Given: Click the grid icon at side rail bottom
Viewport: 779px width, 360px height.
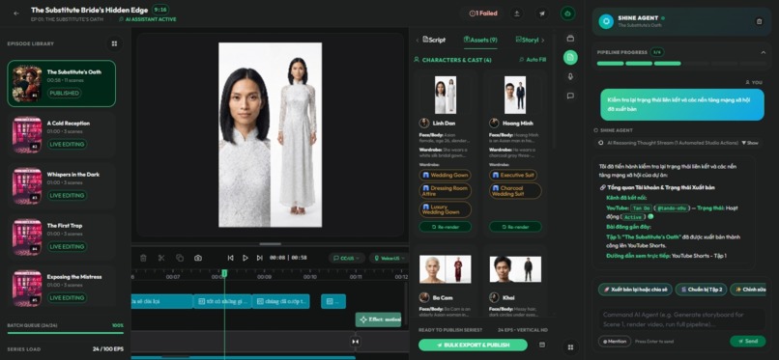Looking at the screenshot, I should pos(570,347).
